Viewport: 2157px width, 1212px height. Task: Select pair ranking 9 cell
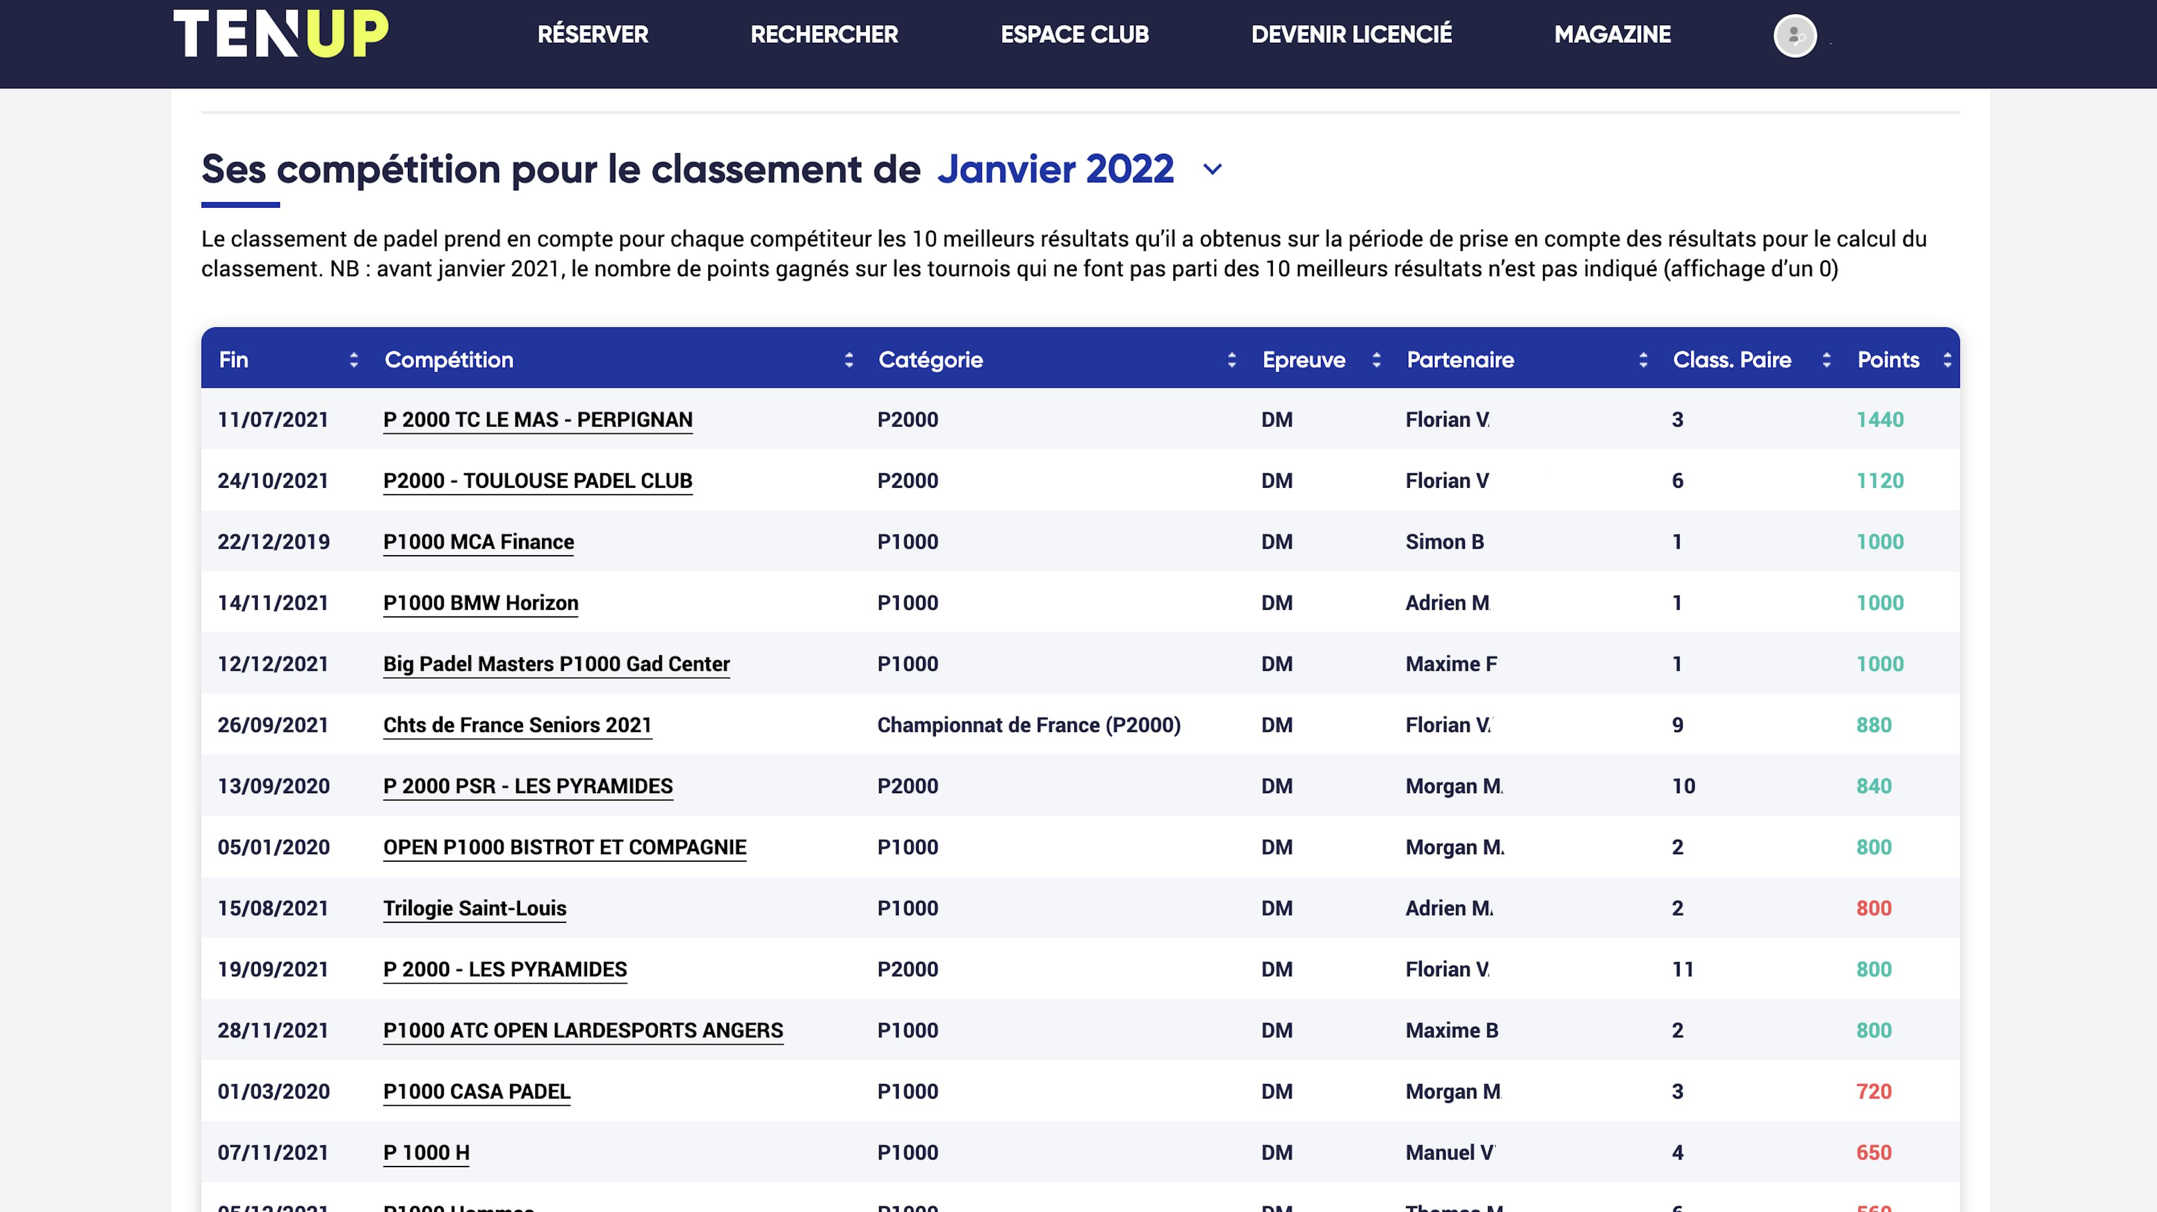click(x=1677, y=726)
